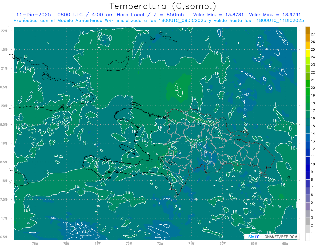
Task: Click the "71W" longitude axis label
Action: coord(191,243)
